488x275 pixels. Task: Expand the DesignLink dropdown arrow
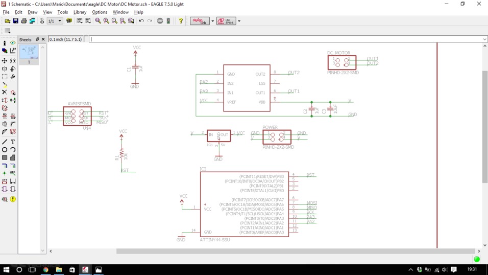(x=213, y=21)
